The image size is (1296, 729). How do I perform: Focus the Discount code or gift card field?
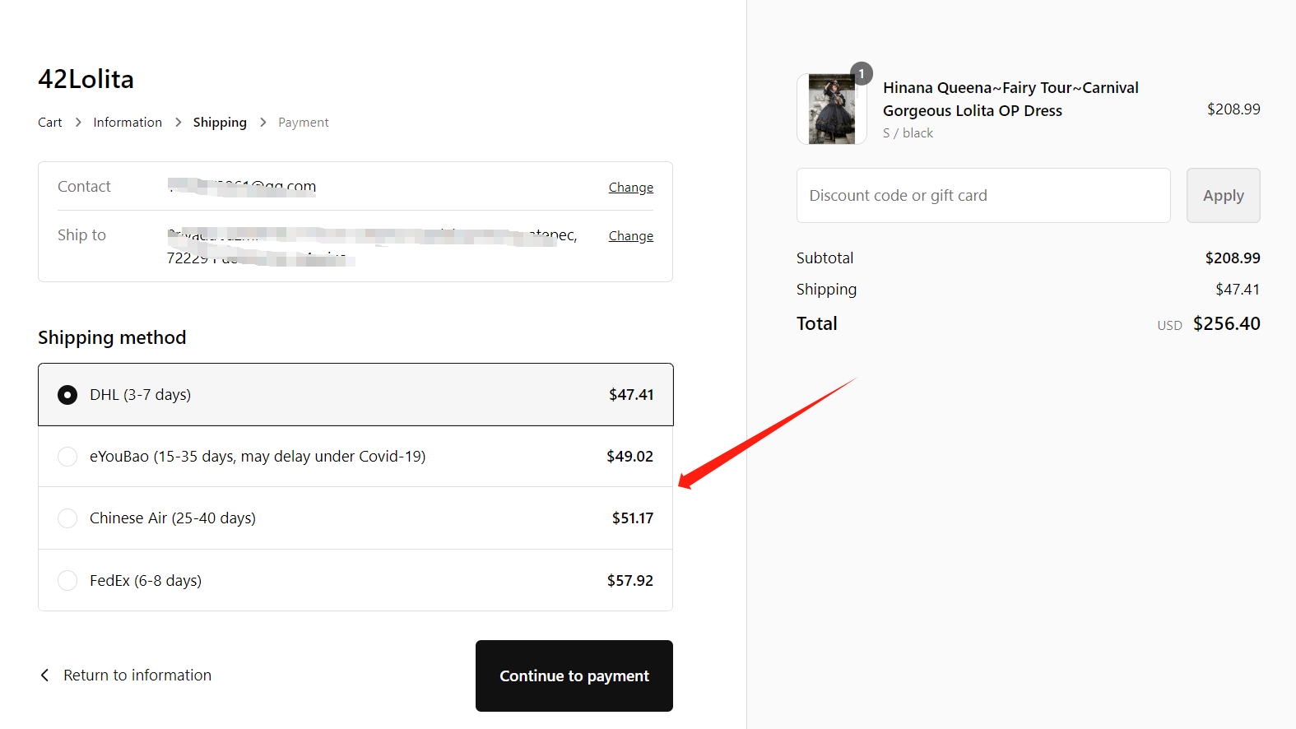click(983, 196)
